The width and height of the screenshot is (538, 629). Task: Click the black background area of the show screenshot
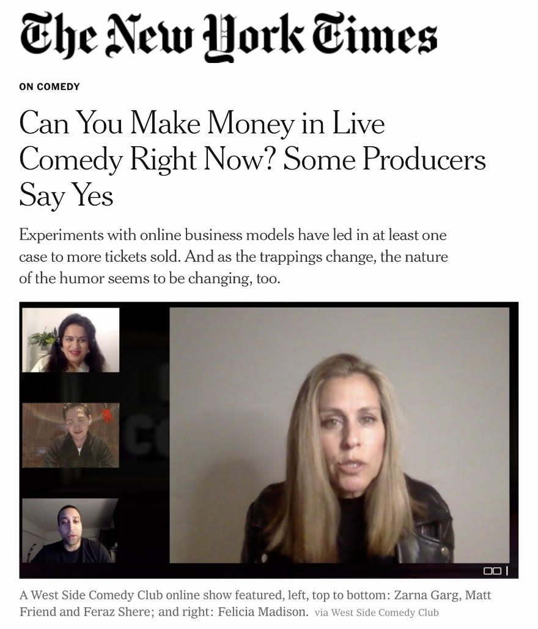(144, 502)
